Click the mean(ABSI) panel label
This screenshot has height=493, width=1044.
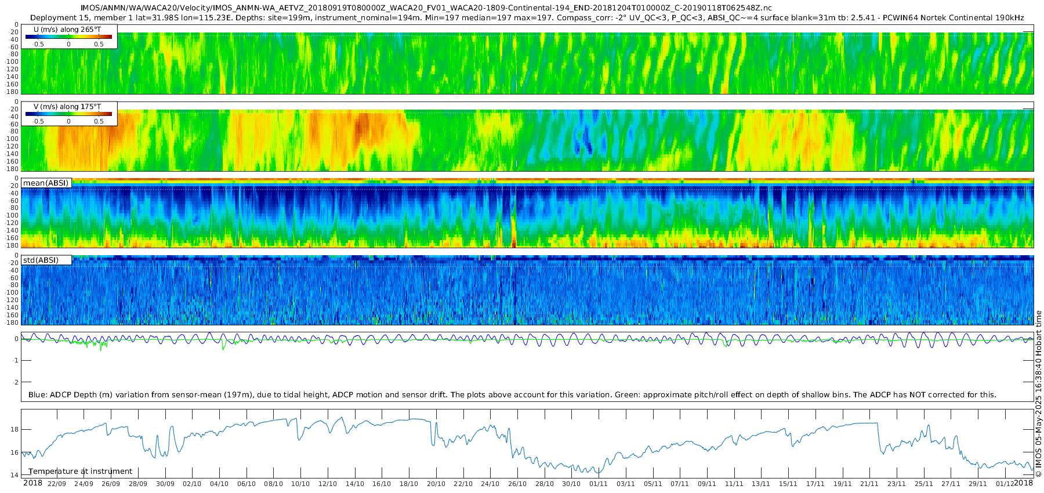click(46, 183)
